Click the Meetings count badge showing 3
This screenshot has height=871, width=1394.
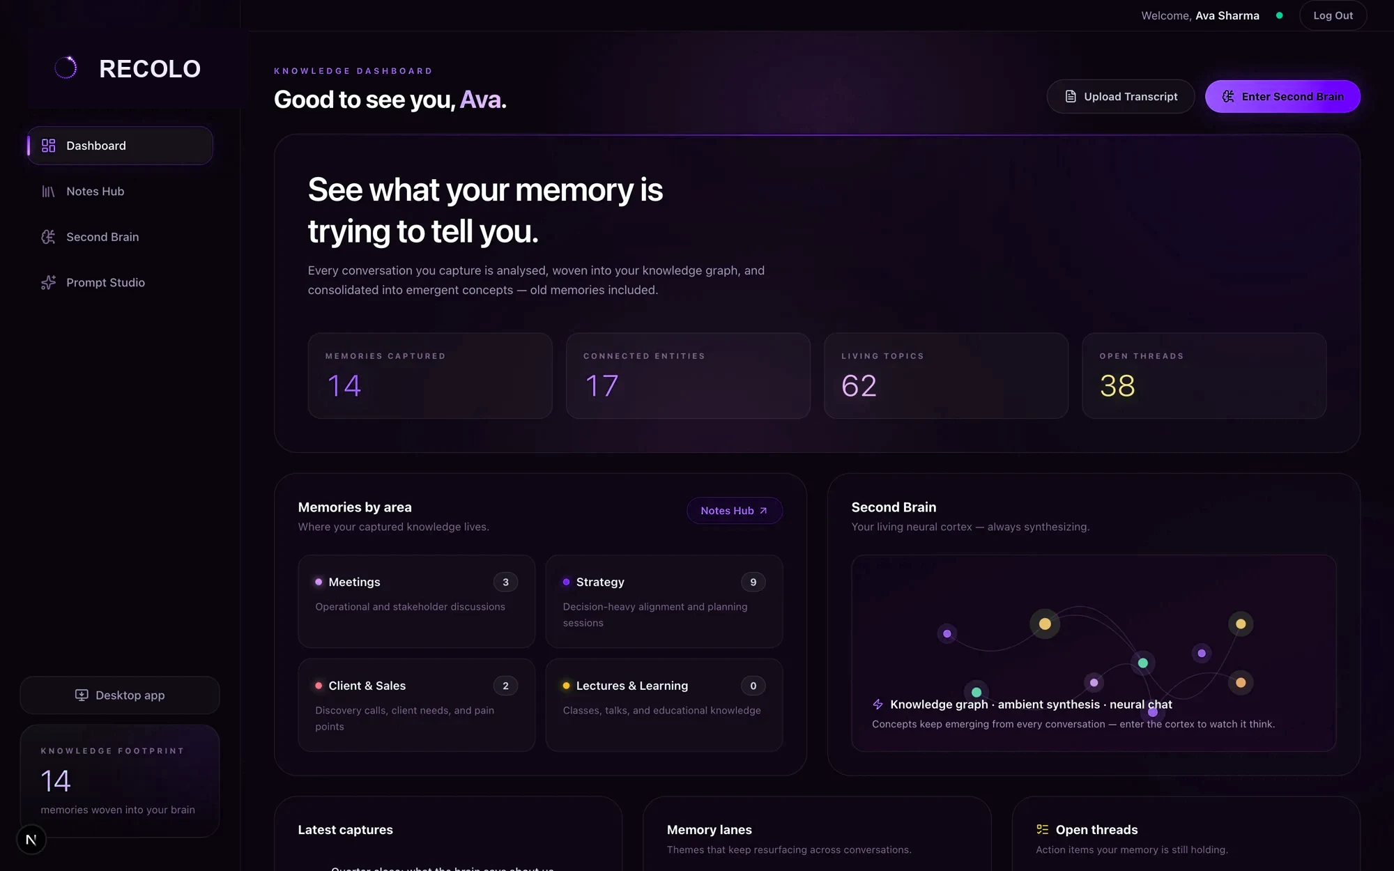pos(505,582)
